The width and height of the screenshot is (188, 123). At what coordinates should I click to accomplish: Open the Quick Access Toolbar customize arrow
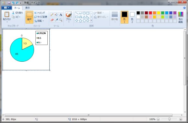21,3
